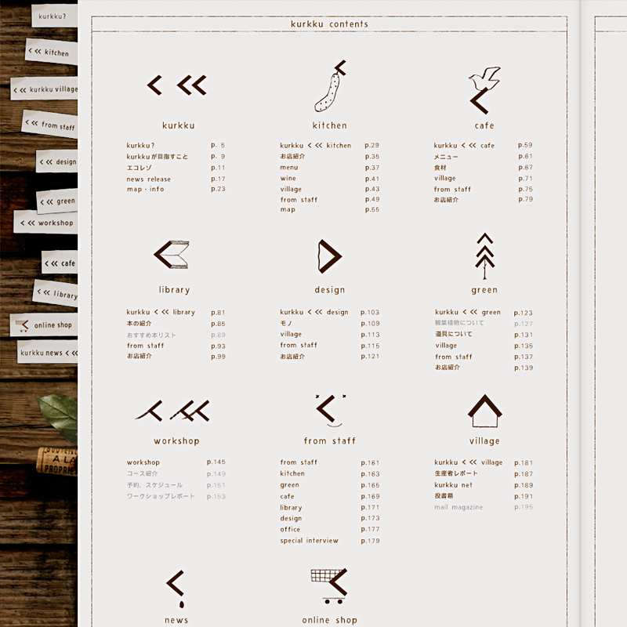
Task: Click the mail magazine link under village
Action: click(458, 507)
